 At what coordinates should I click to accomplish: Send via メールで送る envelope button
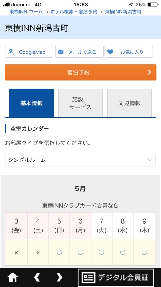pos(79,52)
